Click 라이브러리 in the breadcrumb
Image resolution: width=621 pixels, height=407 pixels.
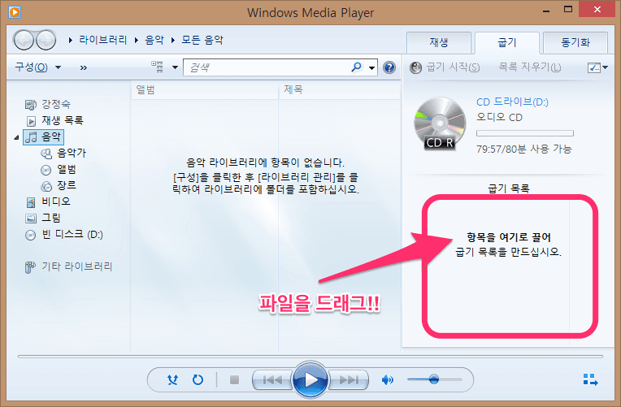point(102,40)
